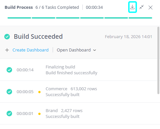This screenshot has width=160, height=129.
Task: Select the 2,427 rows value
Action: (x=72, y=111)
